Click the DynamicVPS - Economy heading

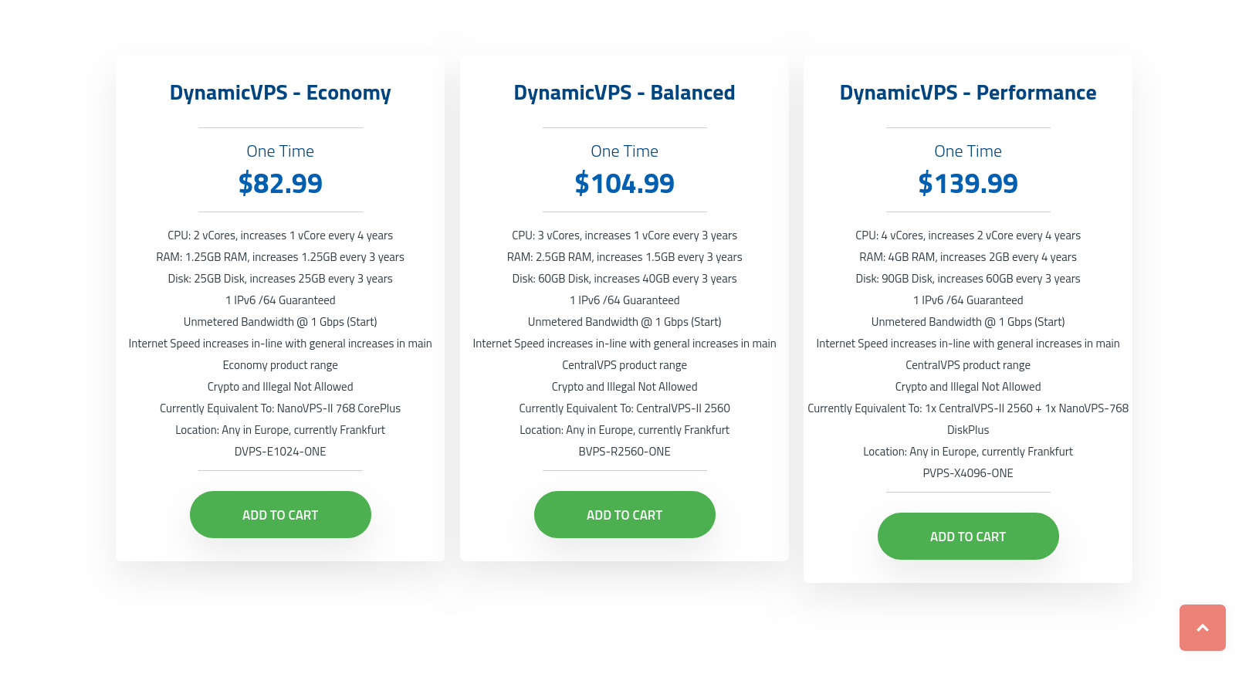pyautogui.click(x=280, y=93)
